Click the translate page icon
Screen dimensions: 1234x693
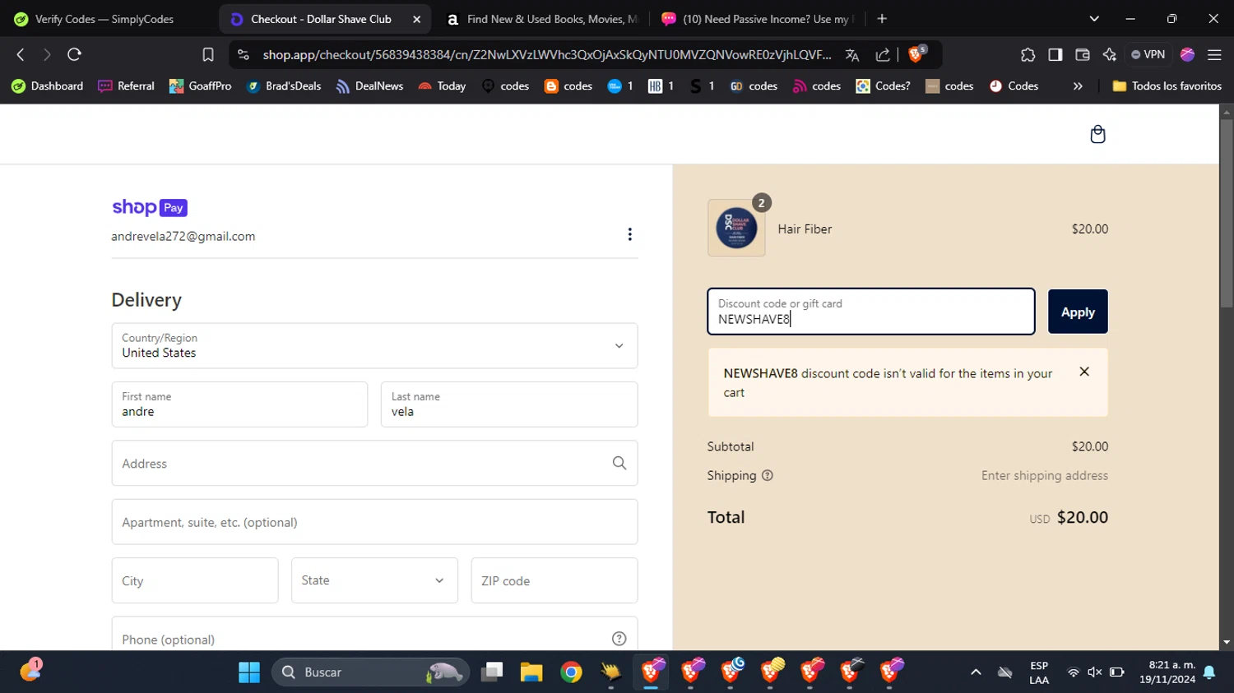pos(852,54)
